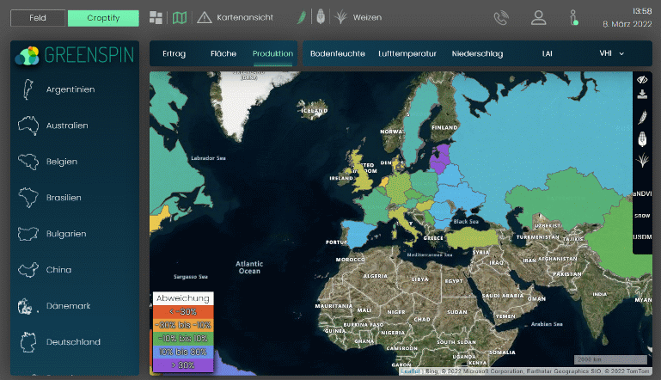Enable the NDVI map overlay
The height and width of the screenshot is (380, 661).
[x=642, y=193]
